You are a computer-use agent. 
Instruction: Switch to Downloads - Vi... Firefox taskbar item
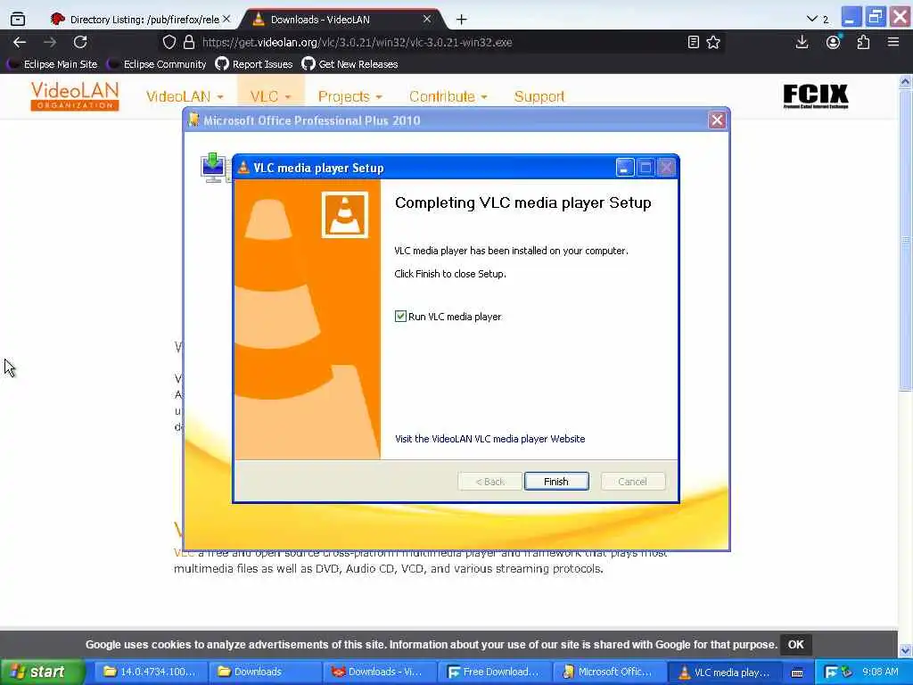click(378, 673)
